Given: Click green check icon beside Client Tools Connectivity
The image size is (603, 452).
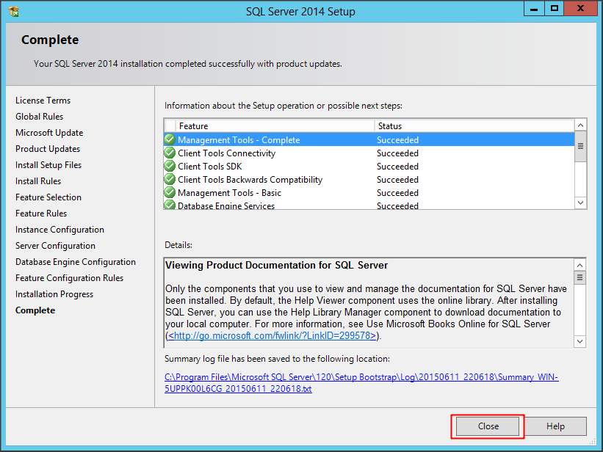Looking at the screenshot, I should (x=170, y=153).
